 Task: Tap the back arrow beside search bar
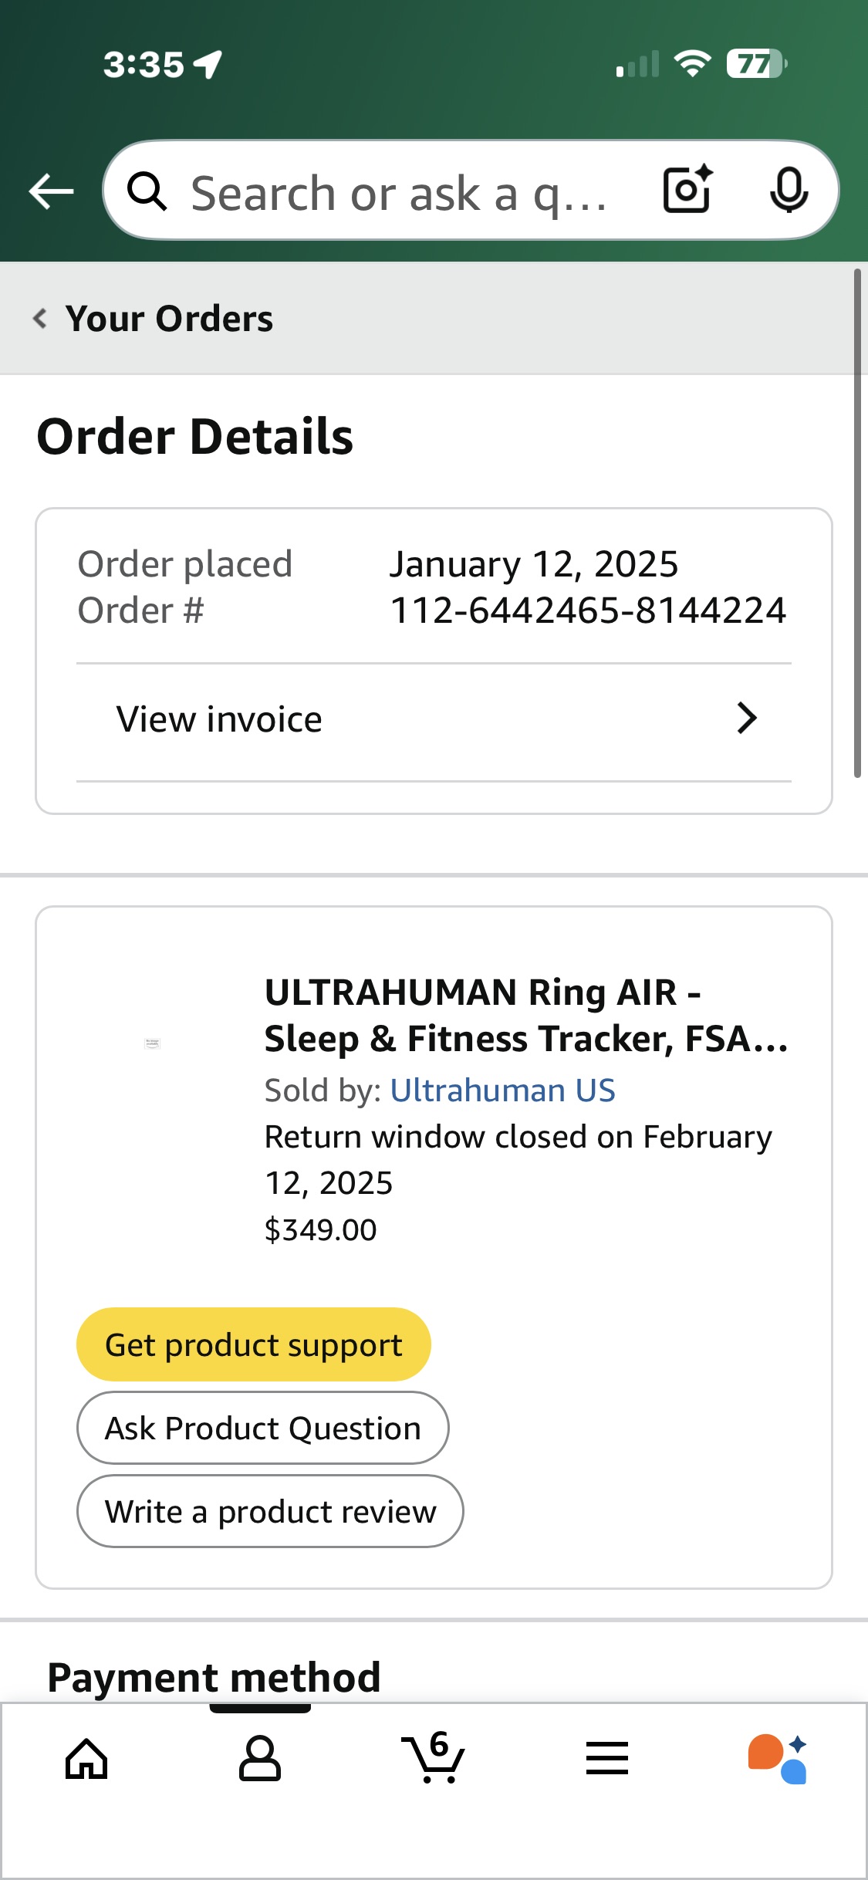click(x=51, y=191)
